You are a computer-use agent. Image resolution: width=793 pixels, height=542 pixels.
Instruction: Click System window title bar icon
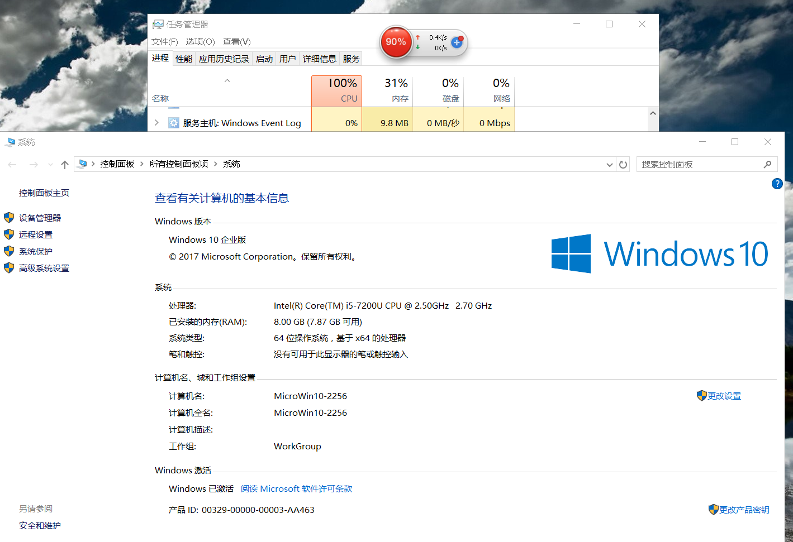(11, 142)
